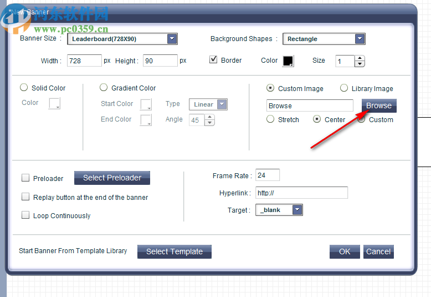Open the gradient Type Linear dropdown
Image resolution: width=431 pixels, height=297 pixels.
point(208,104)
